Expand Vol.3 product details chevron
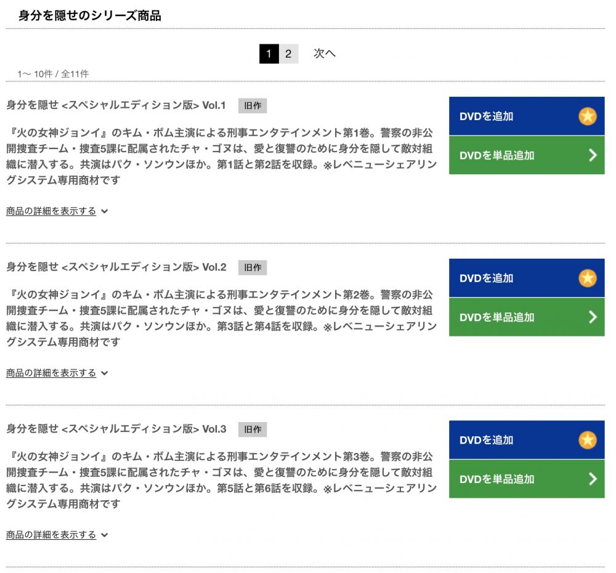Screen dimensions: 616x573 (x=104, y=535)
